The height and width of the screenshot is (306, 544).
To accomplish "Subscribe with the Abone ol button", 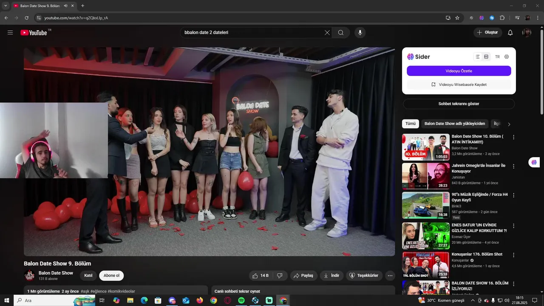I will pos(111,275).
